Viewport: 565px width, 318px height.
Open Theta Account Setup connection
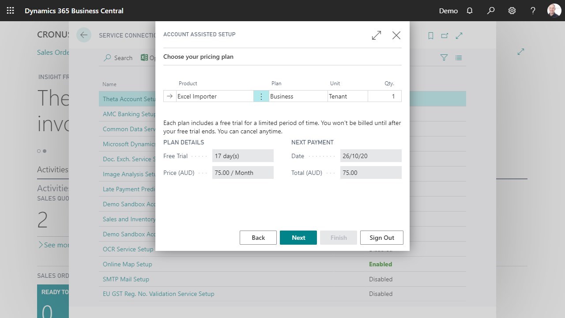click(x=129, y=99)
